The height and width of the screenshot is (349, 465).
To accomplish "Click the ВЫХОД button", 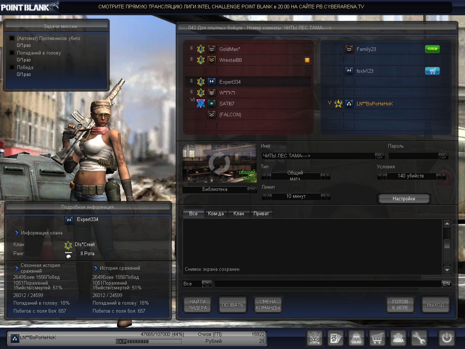I will pos(435,305).
